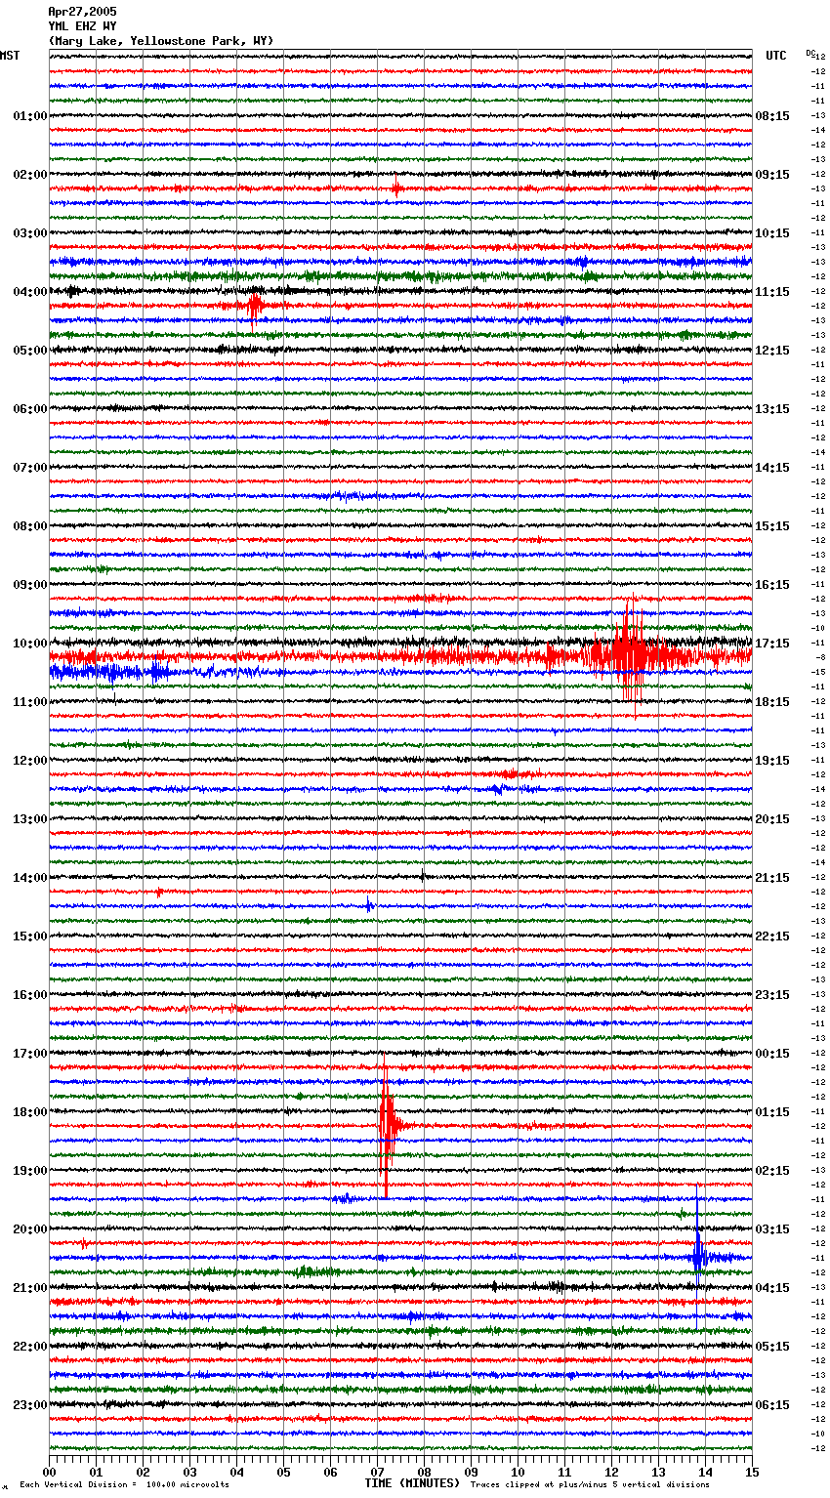This screenshot has height=1498, width=830.
Task: Click the 03:15 UTC time label
Action: point(772,1229)
